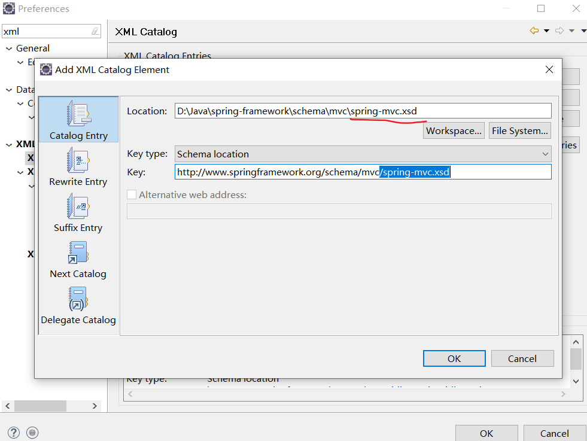The height and width of the screenshot is (441, 587).
Task: Click Cancel in the Preferences window
Action: click(x=555, y=433)
